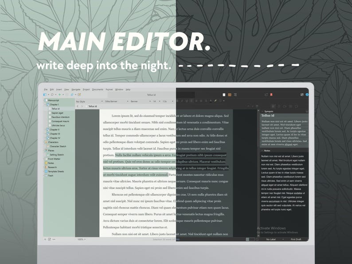
Task: Toggle underline formatting
Action: [x=187, y=101]
